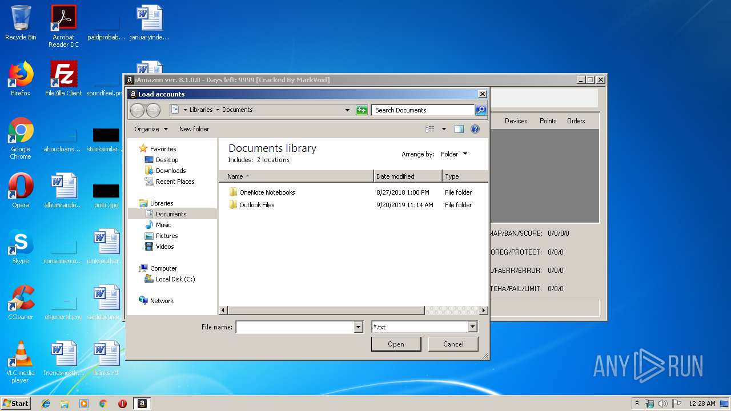
Task: Open Internet Explorer from taskbar
Action: pos(46,404)
